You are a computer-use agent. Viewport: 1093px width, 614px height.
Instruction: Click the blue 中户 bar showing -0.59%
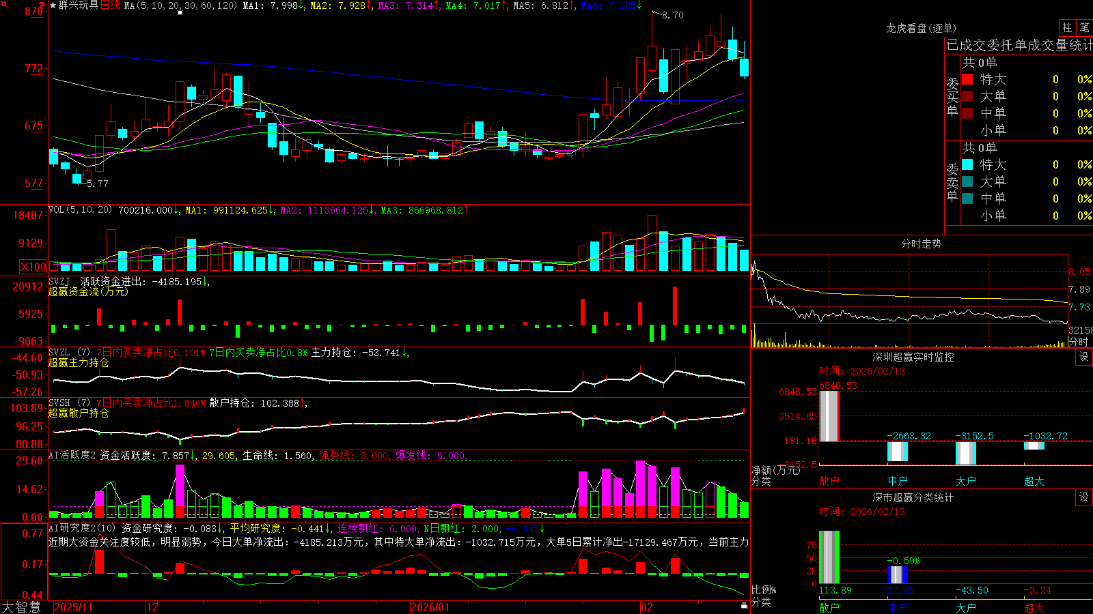pos(898,575)
